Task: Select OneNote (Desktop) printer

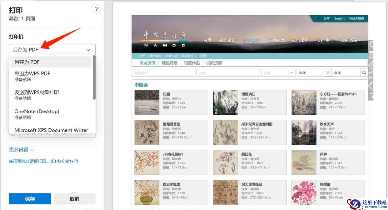Action: coord(51,114)
